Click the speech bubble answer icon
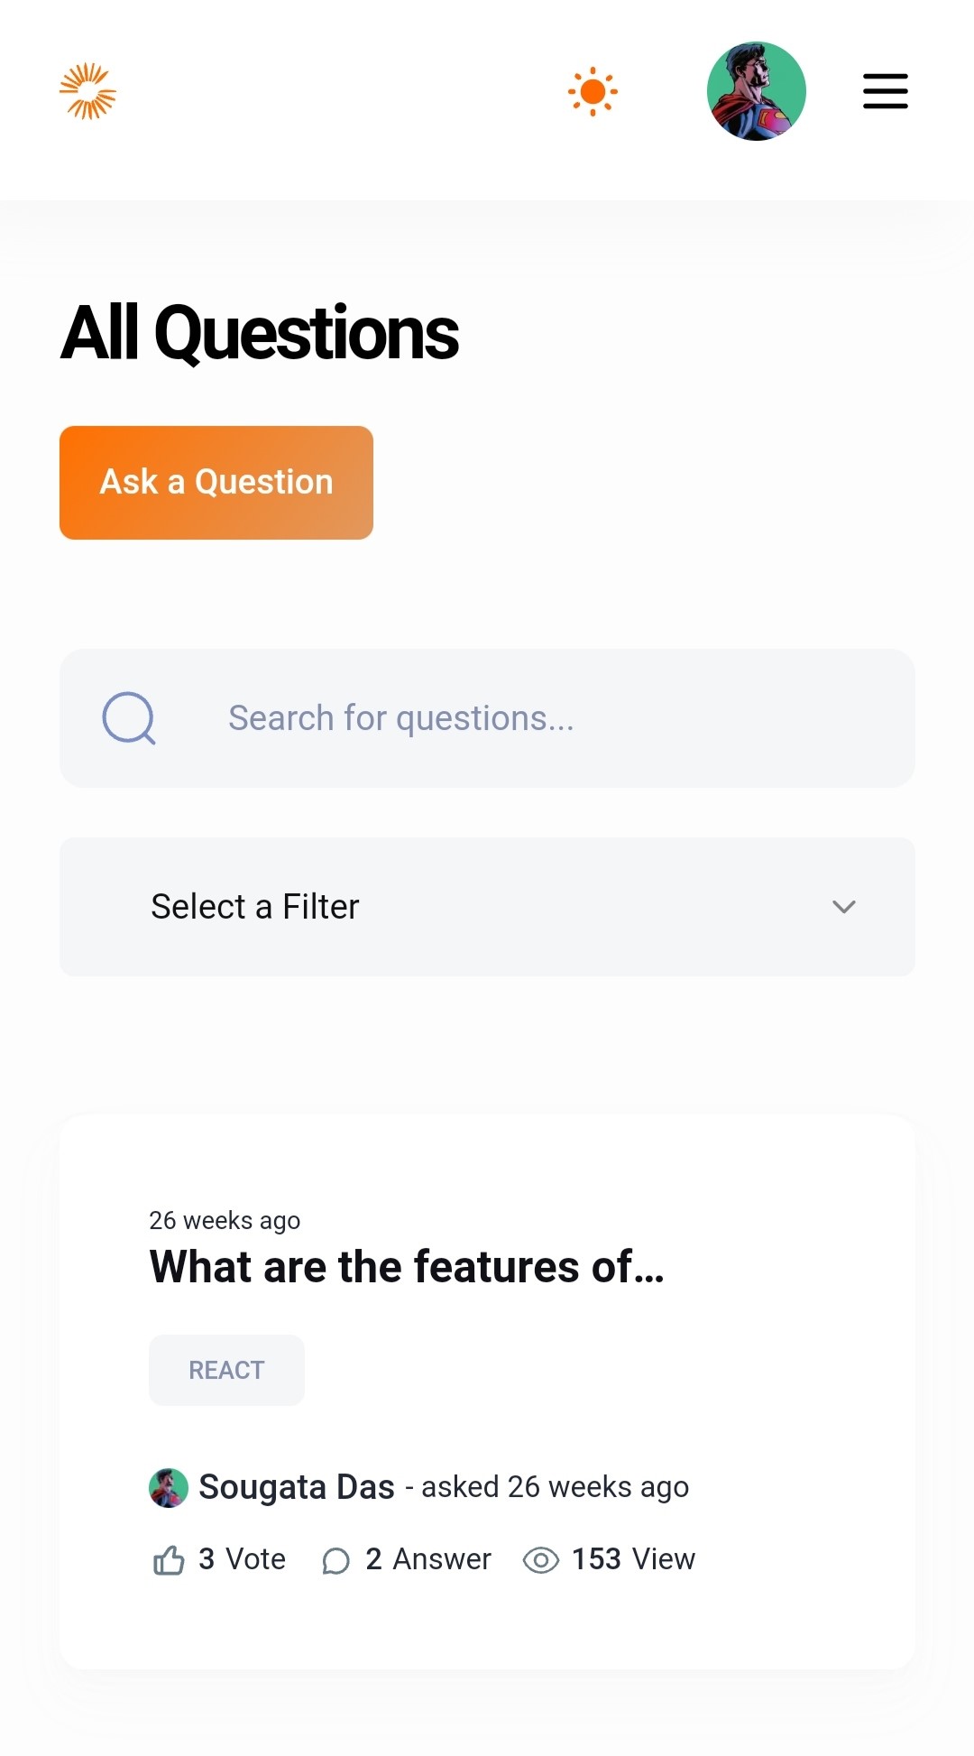This screenshot has width=974, height=1756. pos(336,1560)
